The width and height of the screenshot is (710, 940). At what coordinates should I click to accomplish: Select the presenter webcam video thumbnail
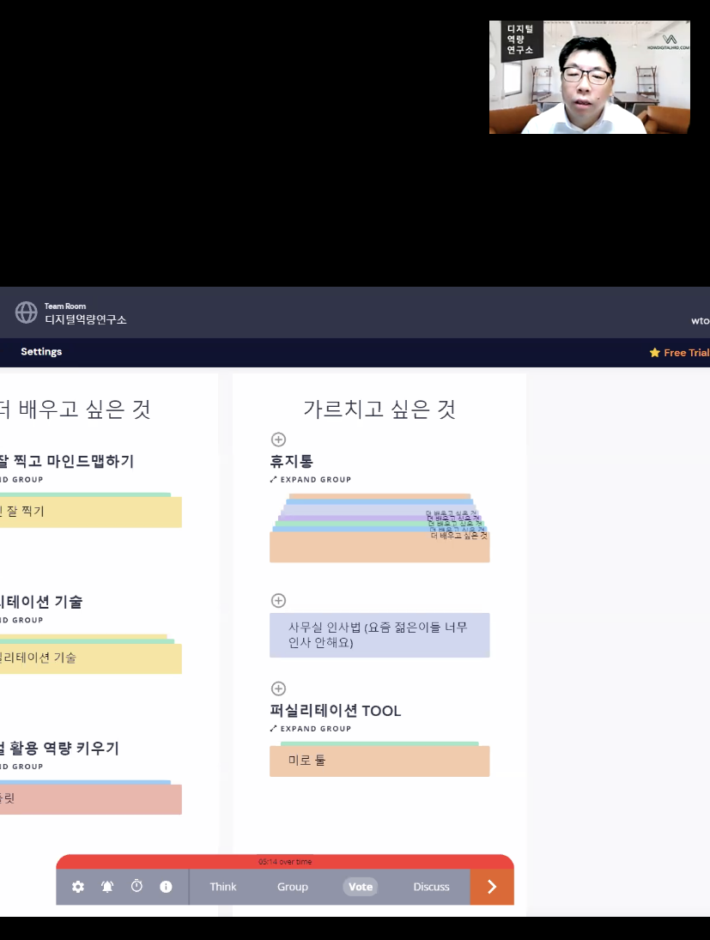(590, 77)
